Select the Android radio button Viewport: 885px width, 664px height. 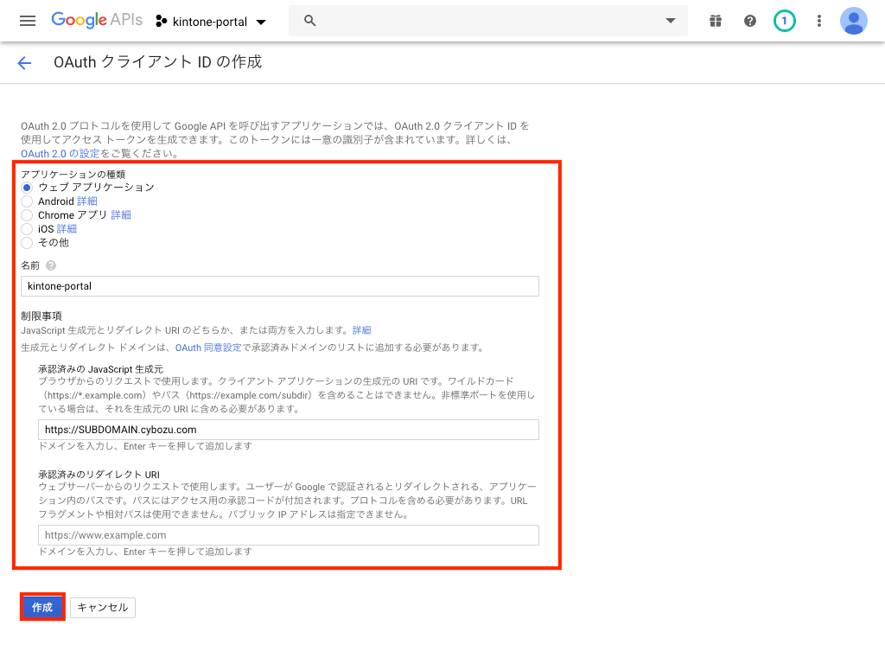[x=27, y=201]
